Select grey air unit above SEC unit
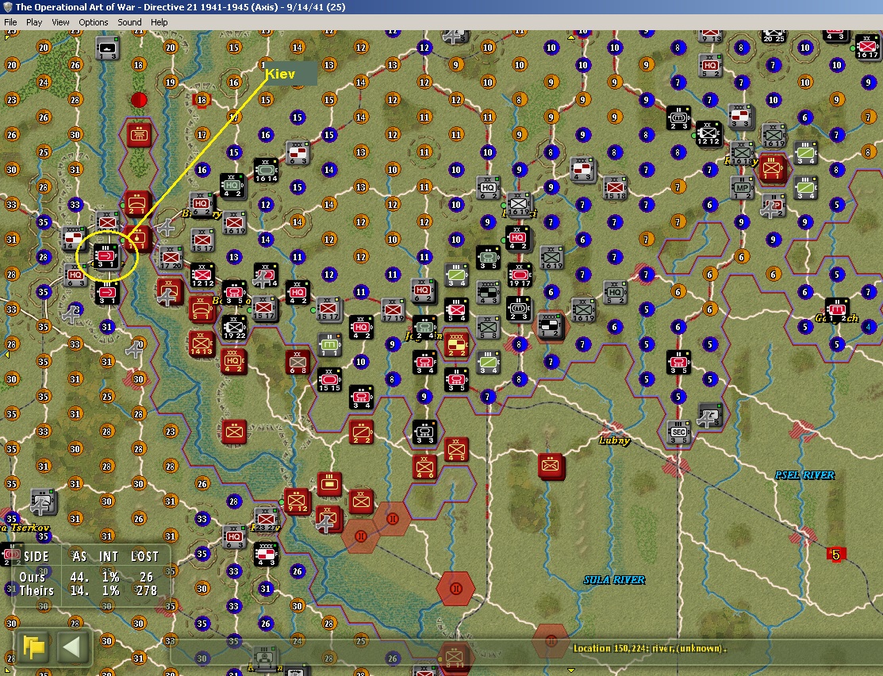This screenshot has width=883, height=676. (x=709, y=415)
